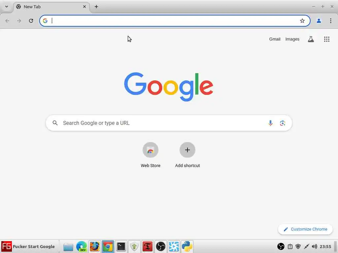Reload the current page
The width and height of the screenshot is (338, 253).
point(31,21)
